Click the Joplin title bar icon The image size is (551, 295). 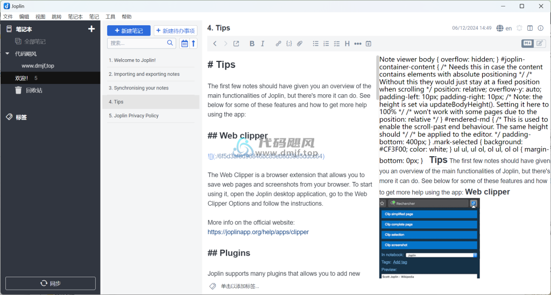6,6
